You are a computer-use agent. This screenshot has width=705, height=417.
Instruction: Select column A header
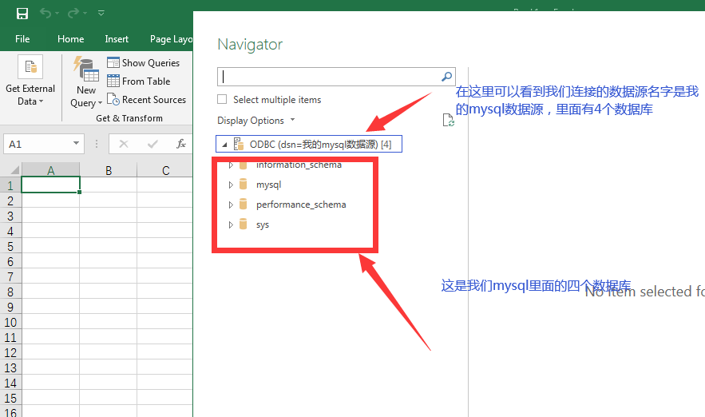click(51, 170)
